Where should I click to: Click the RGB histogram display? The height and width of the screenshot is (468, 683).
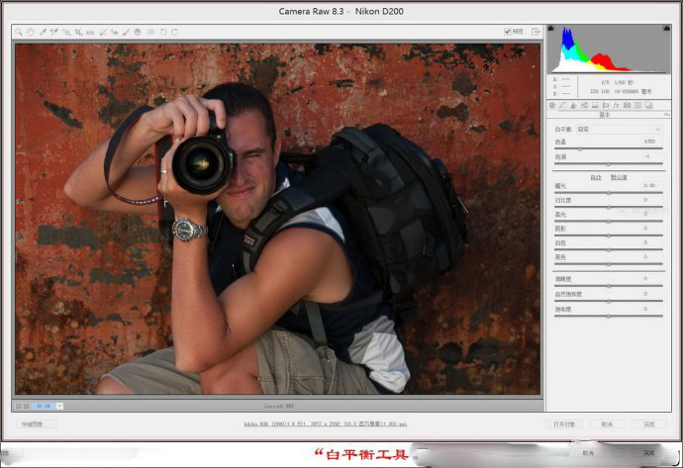tap(609, 49)
